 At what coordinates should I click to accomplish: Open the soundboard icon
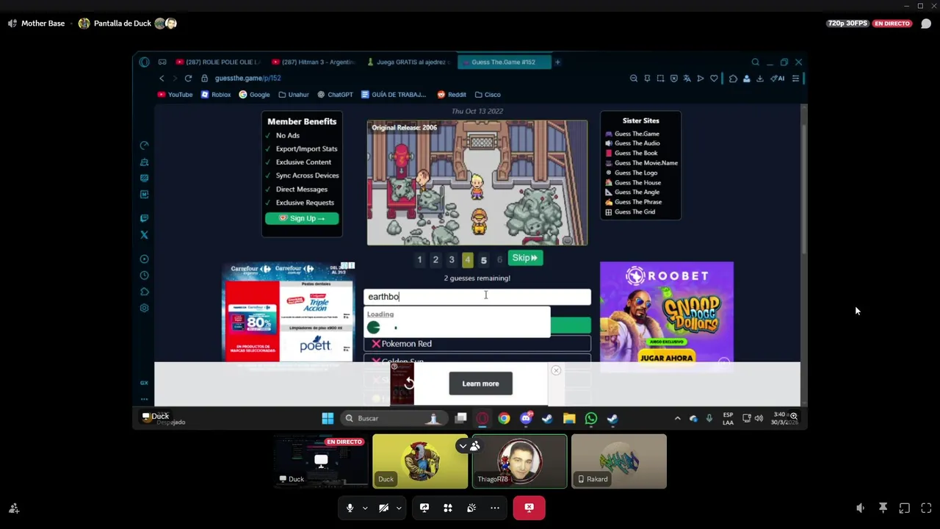click(x=471, y=508)
